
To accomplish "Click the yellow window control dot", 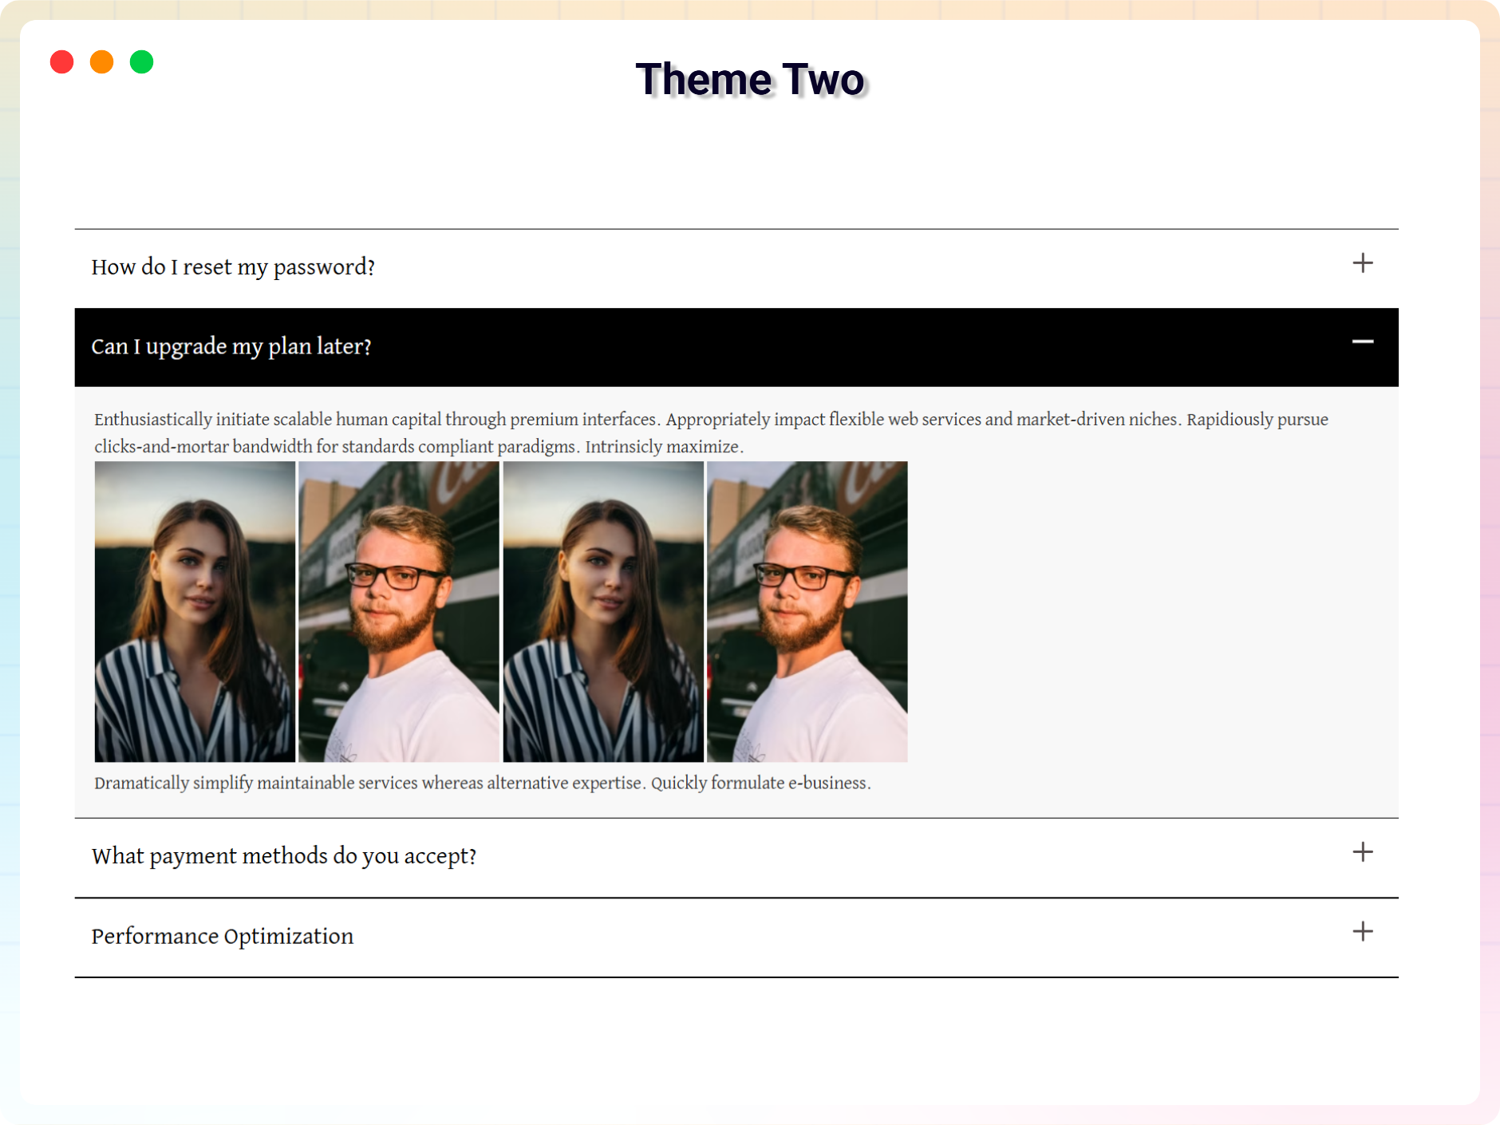I will 102,61.
